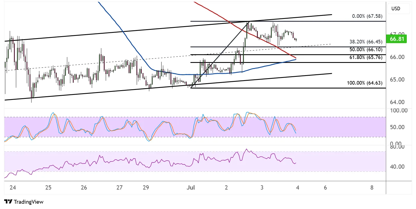Click the 100.00 stochastic scale label
Screen dimensions: 416x209
[399, 110]
